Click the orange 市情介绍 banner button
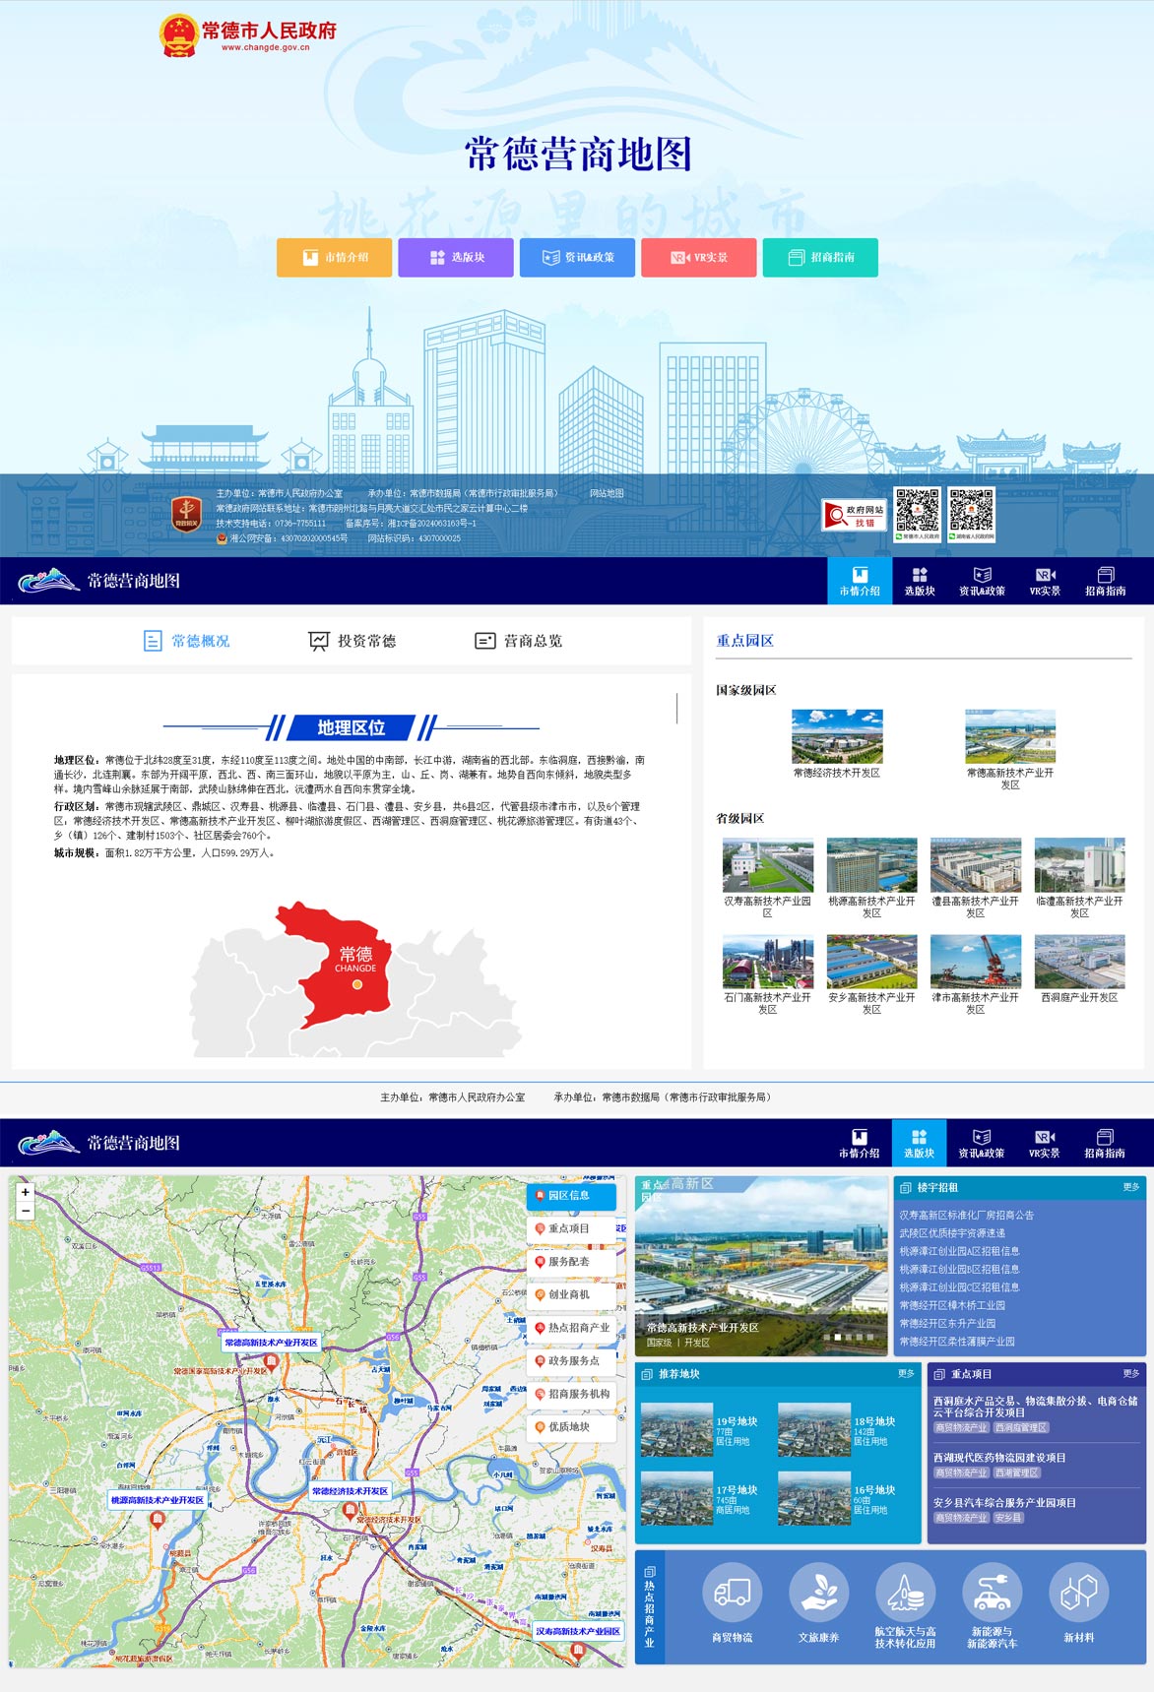Screen dimensions: 1154x1692 [x=335, y=258]
